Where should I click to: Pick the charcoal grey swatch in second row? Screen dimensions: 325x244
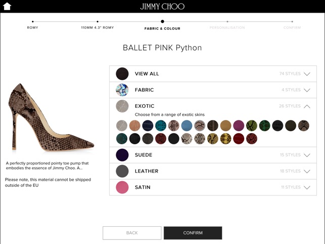click(x=148, y=139)
